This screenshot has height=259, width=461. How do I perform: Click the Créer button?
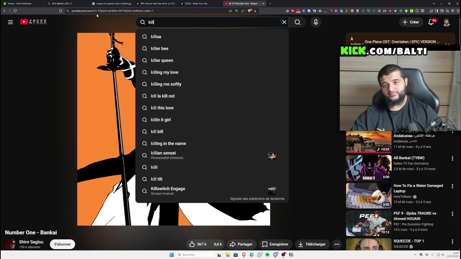pyautogui.click(x=411, y=22)
